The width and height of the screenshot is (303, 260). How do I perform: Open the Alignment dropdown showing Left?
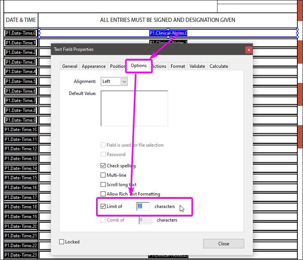click(x=114, y=81)
